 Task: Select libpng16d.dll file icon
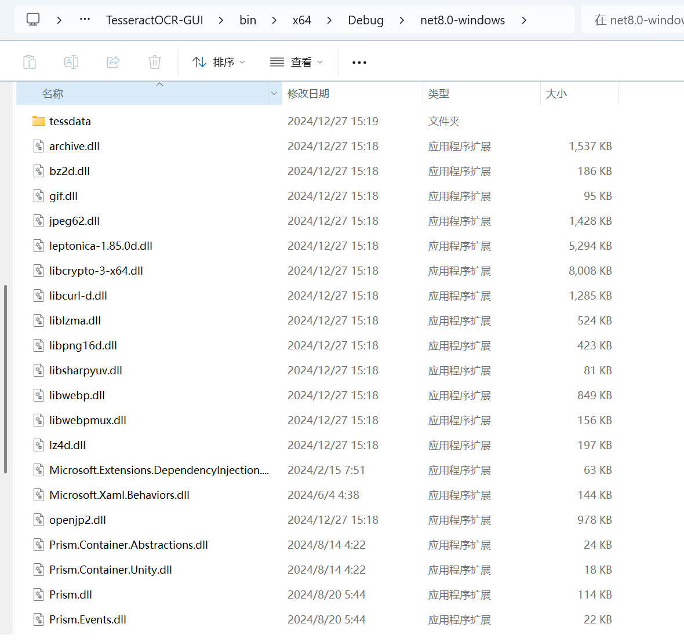pyautogui.click(x=39, y=345)
